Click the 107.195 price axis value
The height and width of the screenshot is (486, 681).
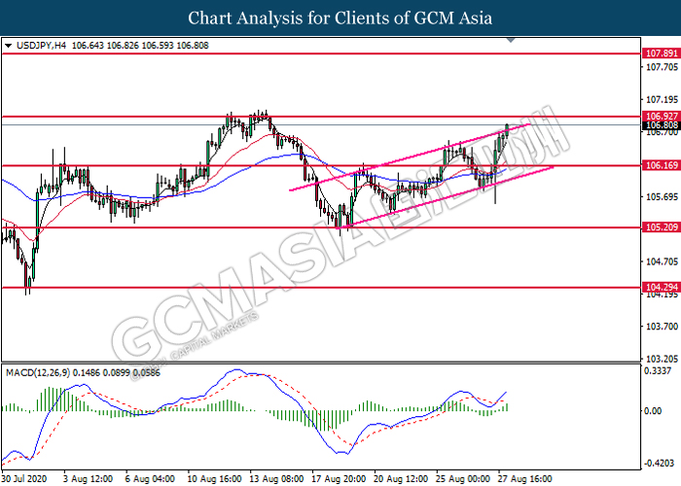pos(662,100)
